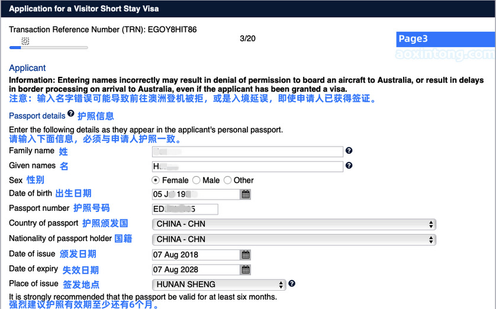
Task: Open the Place of issue dropdown
Action: click(219, 285)
